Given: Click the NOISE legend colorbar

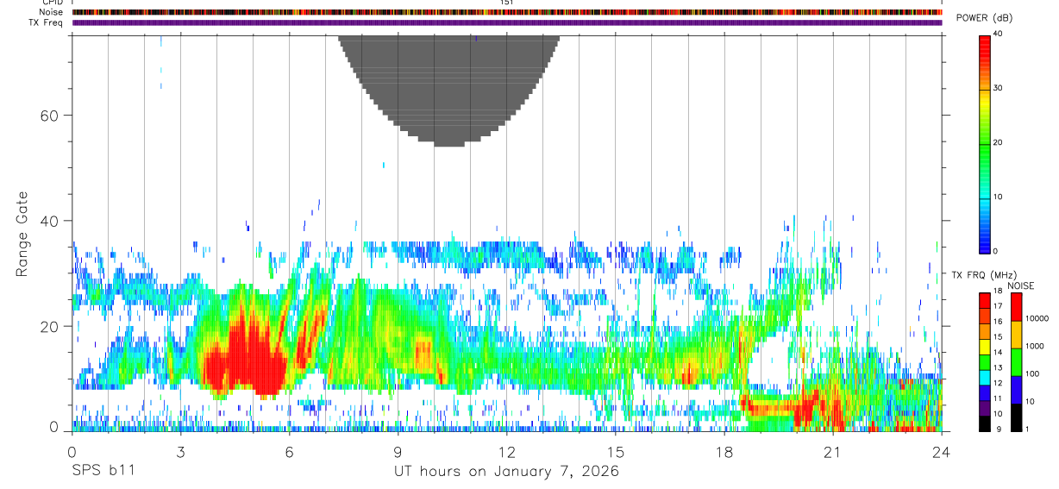Looking at the screenshot, I should click(x=1016, y=361).
